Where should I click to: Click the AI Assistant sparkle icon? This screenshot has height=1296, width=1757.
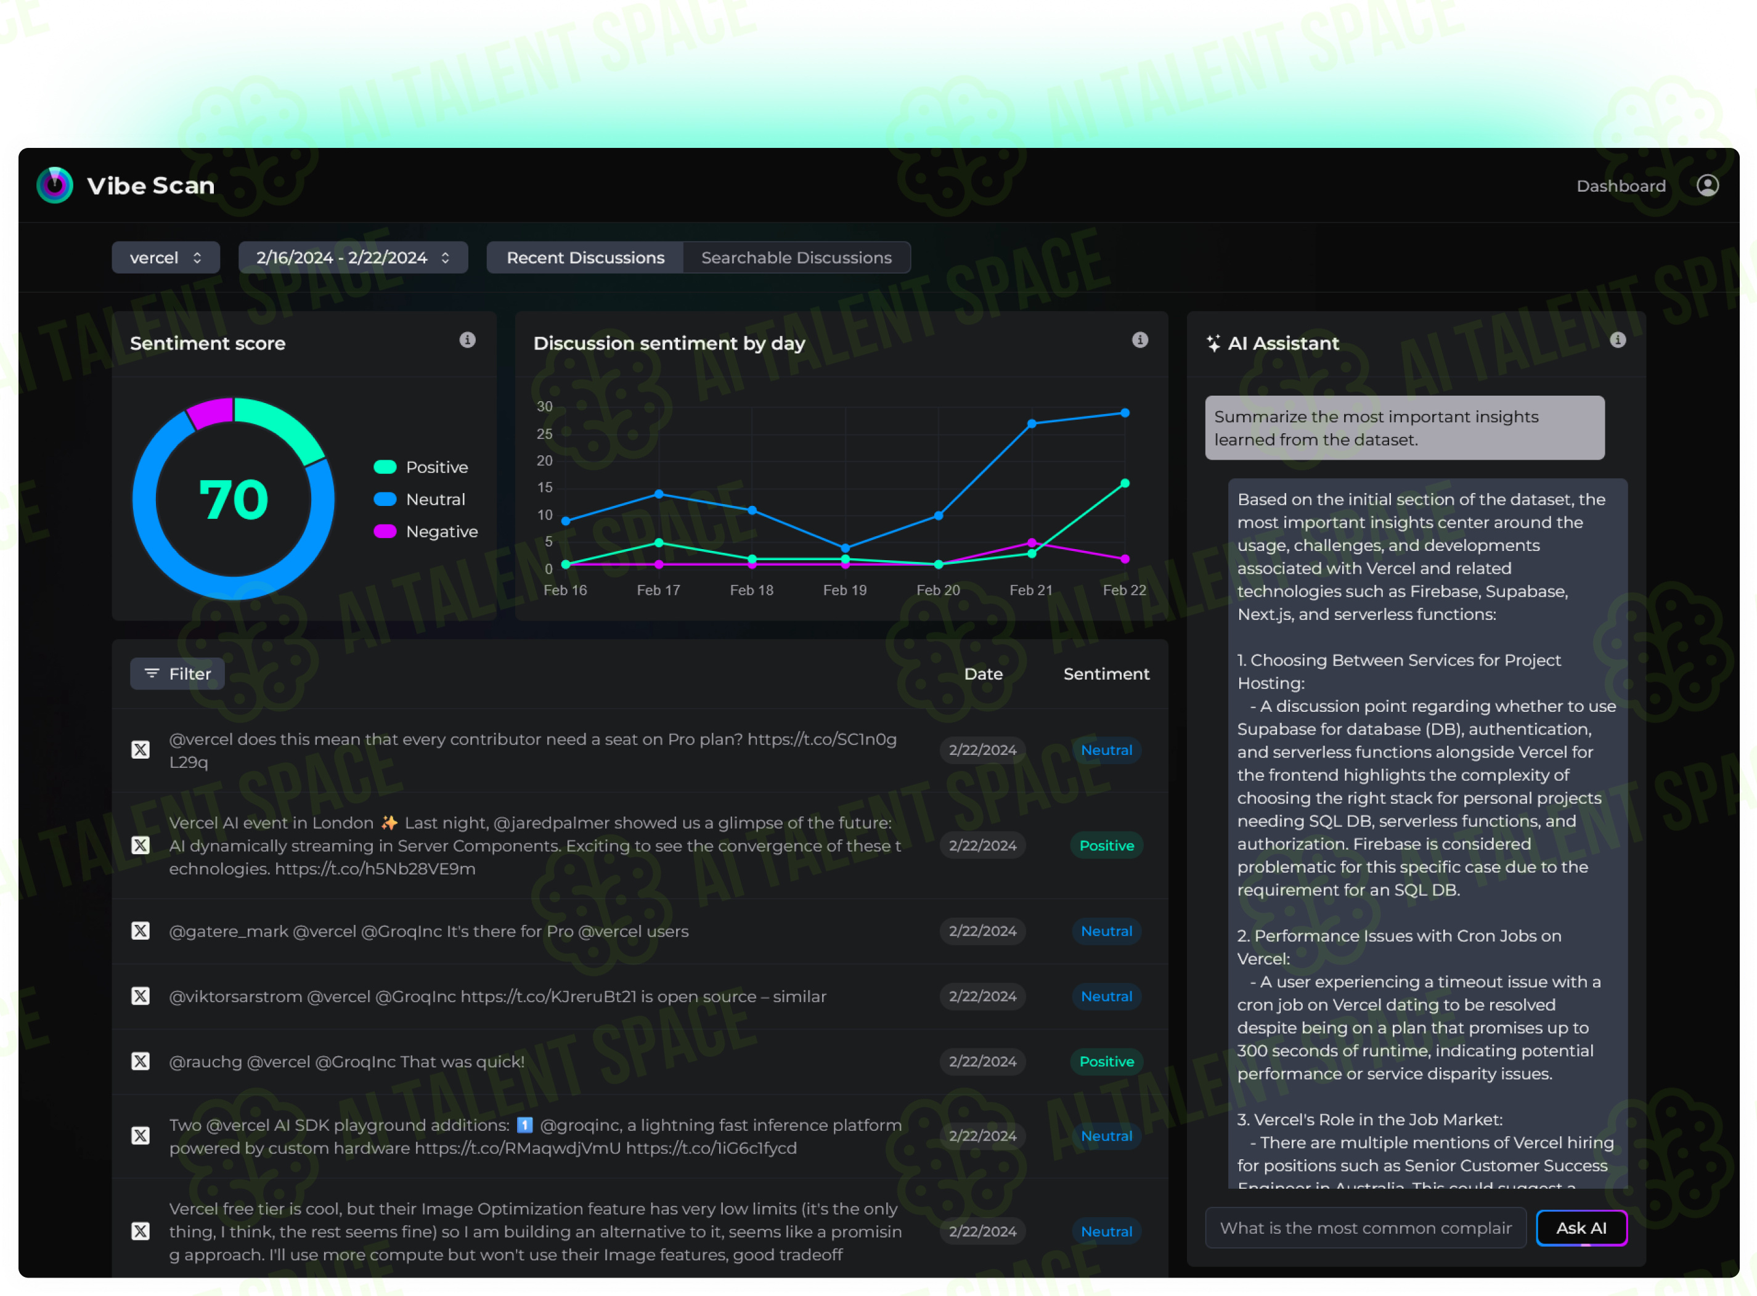[1213, 343]
